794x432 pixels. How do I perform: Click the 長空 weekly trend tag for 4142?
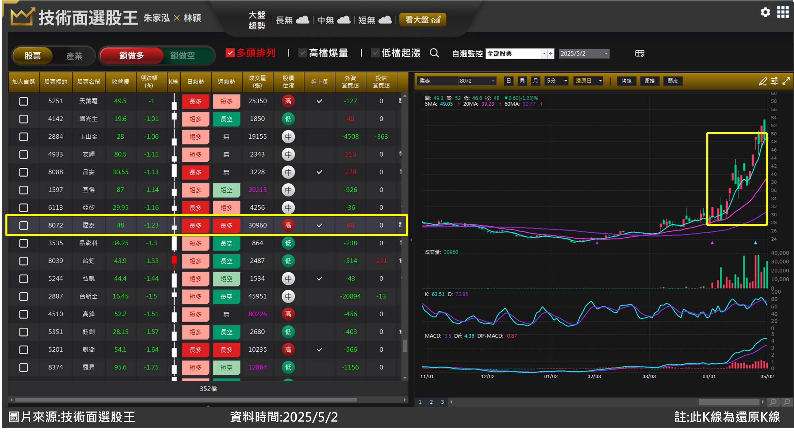point(227,119)
